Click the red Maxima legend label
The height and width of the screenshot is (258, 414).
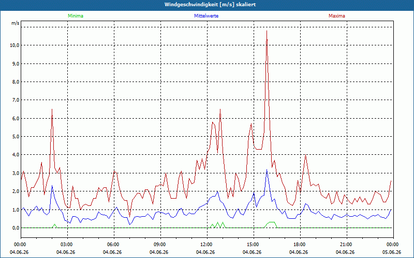click(337, 16)
